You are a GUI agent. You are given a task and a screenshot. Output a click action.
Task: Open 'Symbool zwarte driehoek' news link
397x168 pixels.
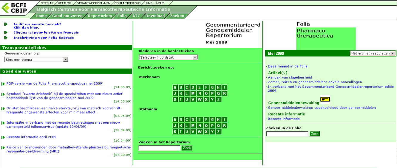tap(64, 96)
